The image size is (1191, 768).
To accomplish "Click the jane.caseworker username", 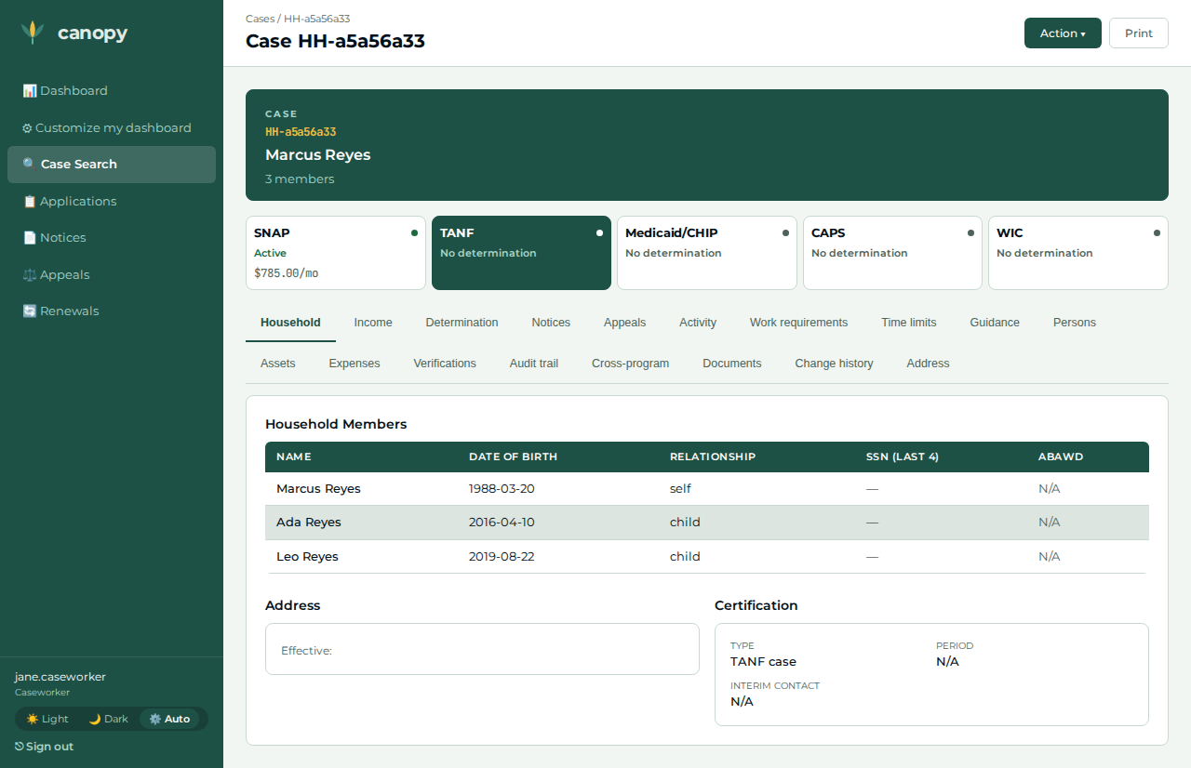I will coord(60,677).
